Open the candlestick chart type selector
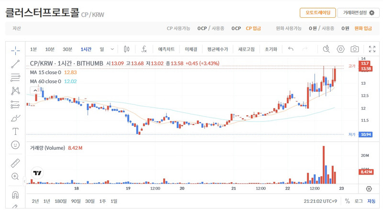This screenshot has height=210, width=383. pyautogui.click(x=126, y=49)
